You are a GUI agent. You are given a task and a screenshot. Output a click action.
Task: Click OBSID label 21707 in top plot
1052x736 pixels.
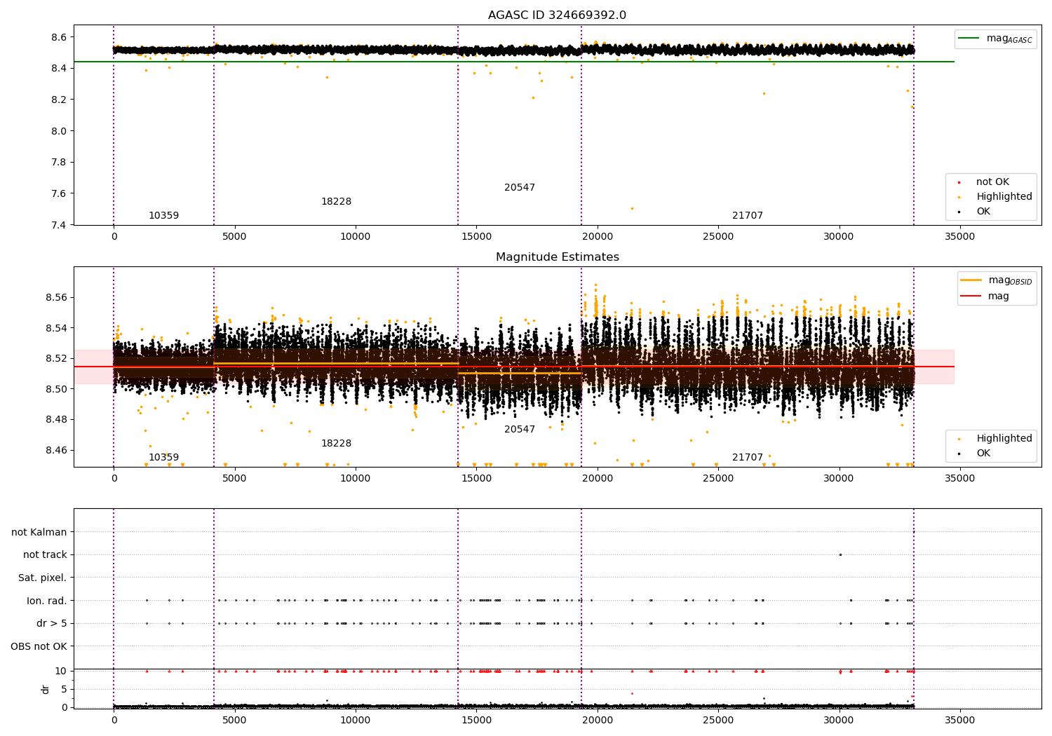(747, 216)
